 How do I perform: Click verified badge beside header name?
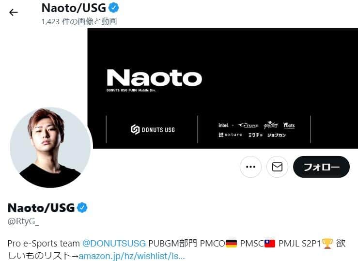113,8
